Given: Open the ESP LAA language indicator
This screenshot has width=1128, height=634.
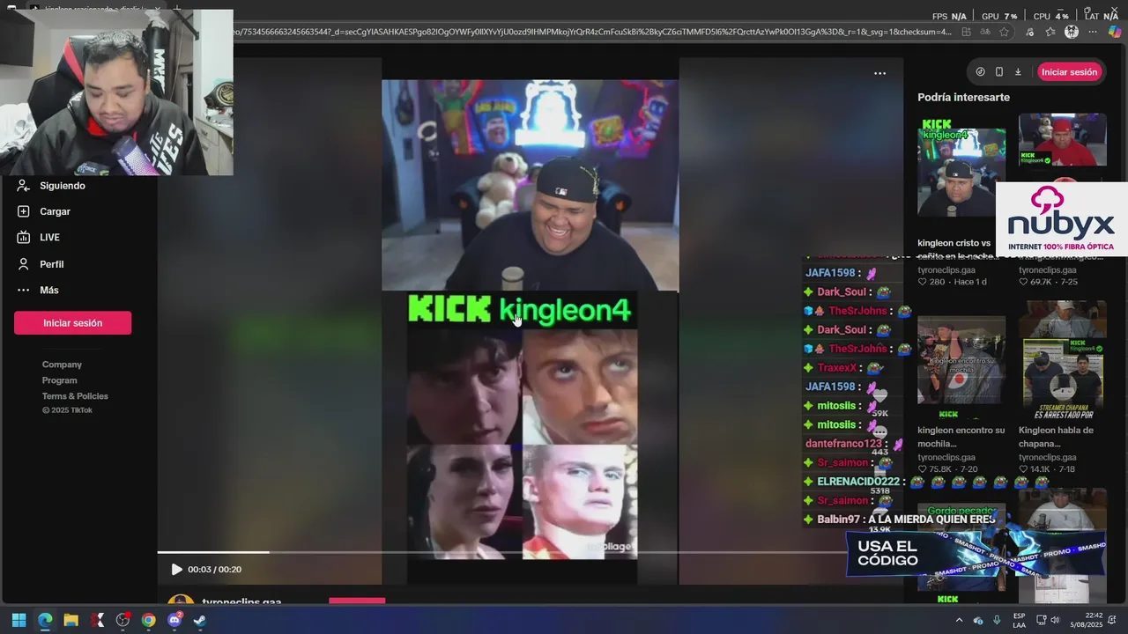Looking at the screenshot, I should 1019,620.
